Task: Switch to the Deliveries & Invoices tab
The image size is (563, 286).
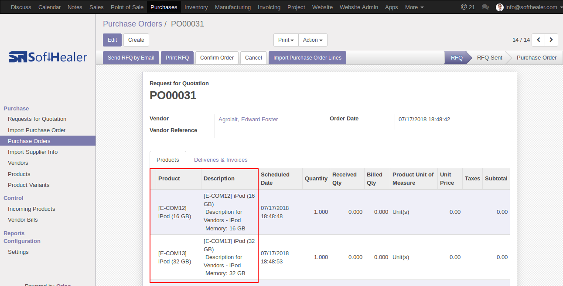Action: 221,160
